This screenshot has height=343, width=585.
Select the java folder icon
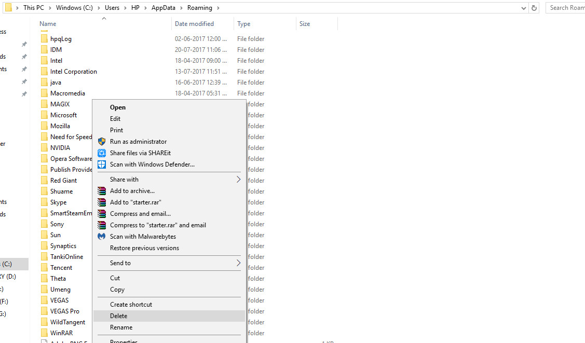tap(44, 83)
